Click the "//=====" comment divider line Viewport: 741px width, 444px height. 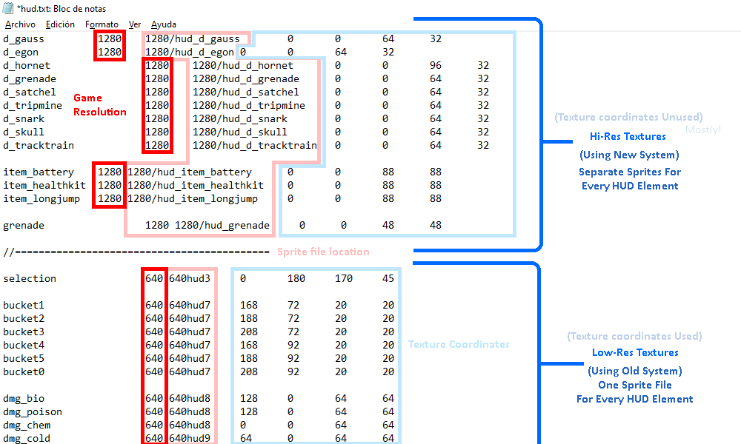(x=136, y=252)
